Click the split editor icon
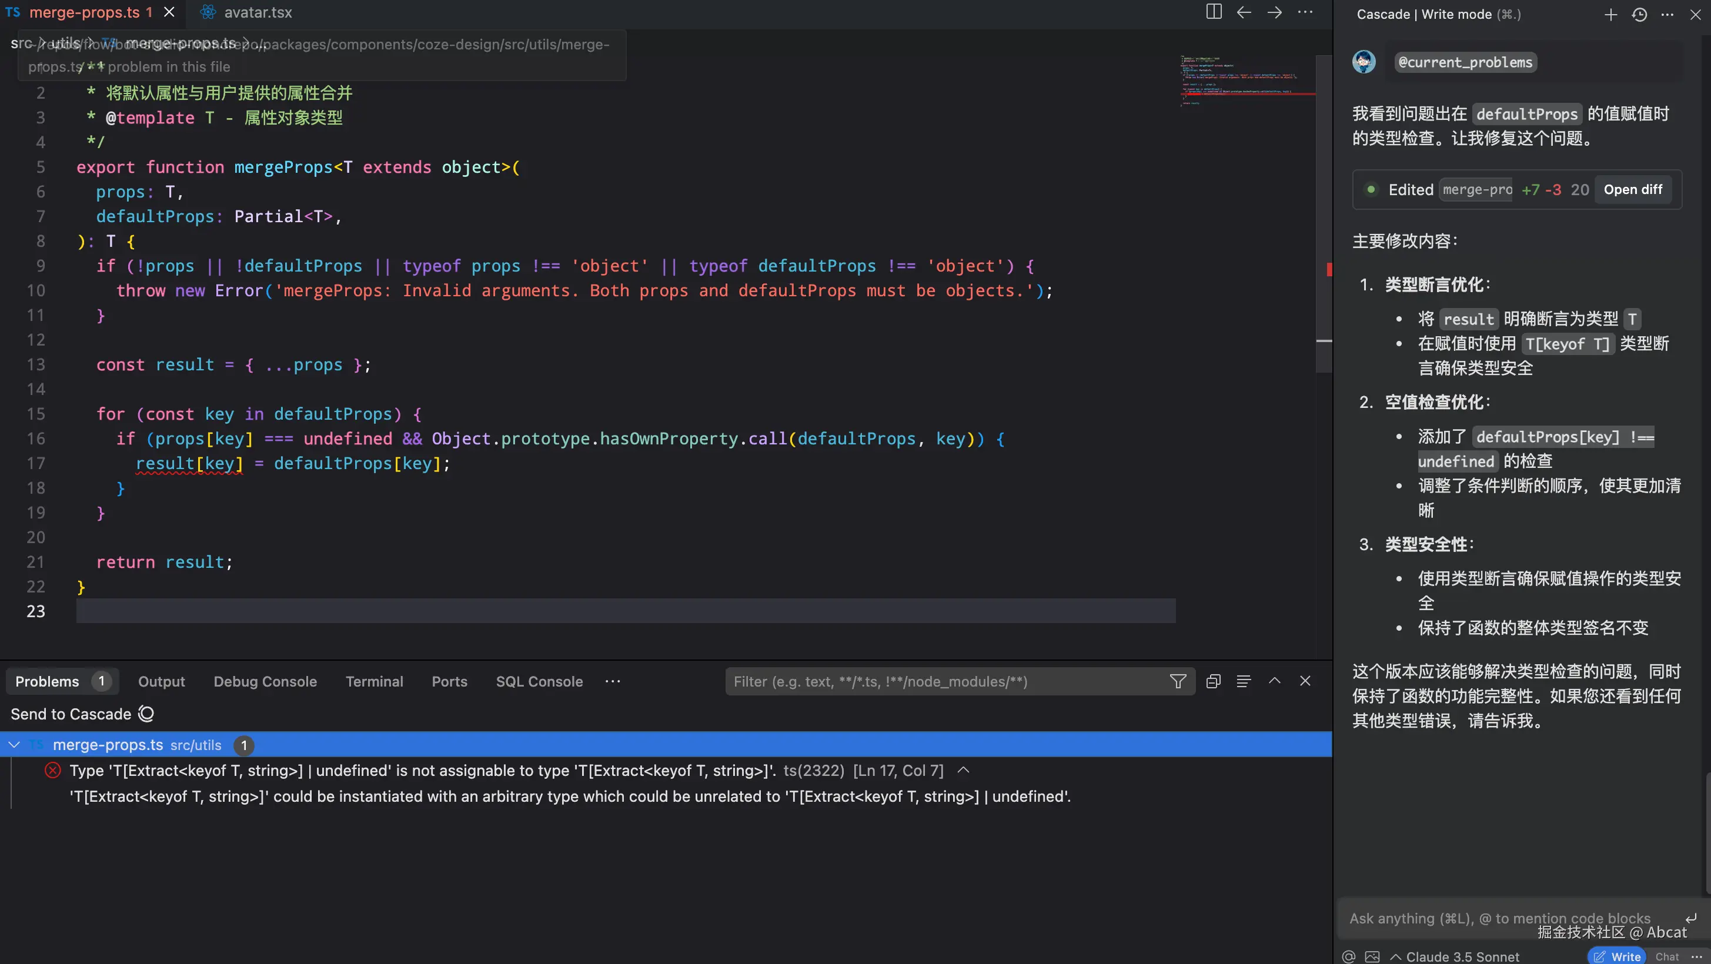This screenshot has height=964, width=1711. tap(1214, 12)
